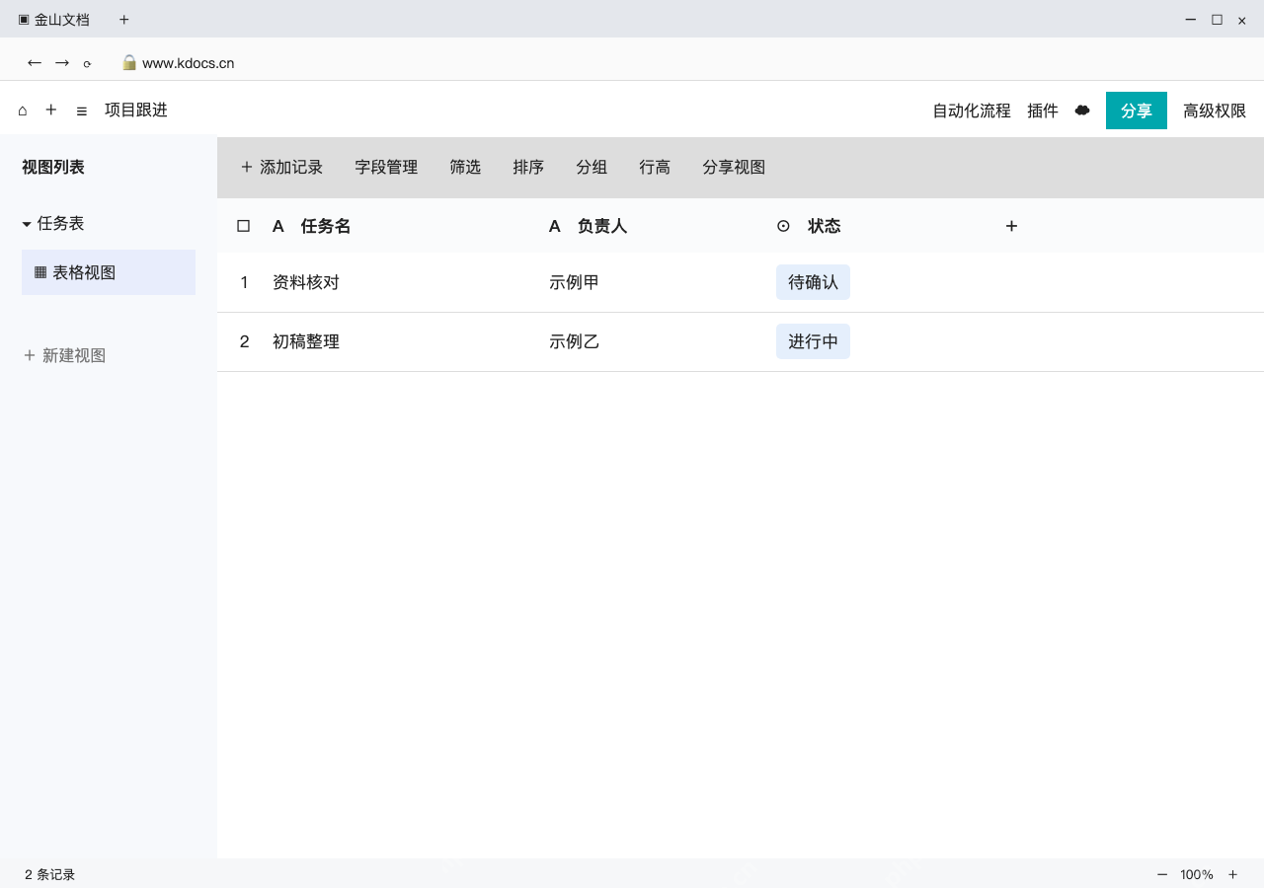Open a new browser tab
The height and width of the screenshot is (888, 1264).
(123, 20)
